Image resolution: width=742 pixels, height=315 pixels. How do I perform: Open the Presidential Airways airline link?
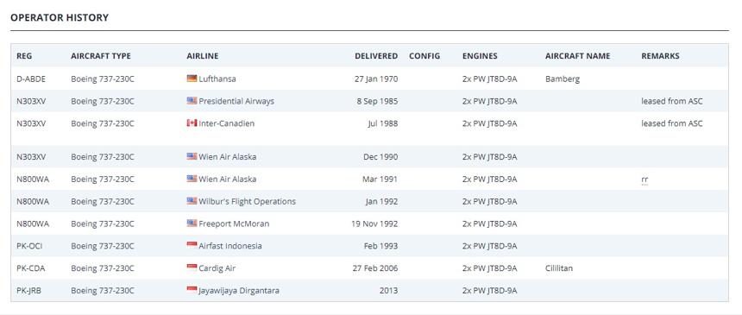click(236, 101)
